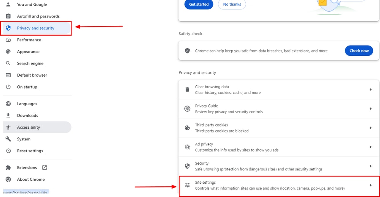Open the About Chrome page

[31, 180]
